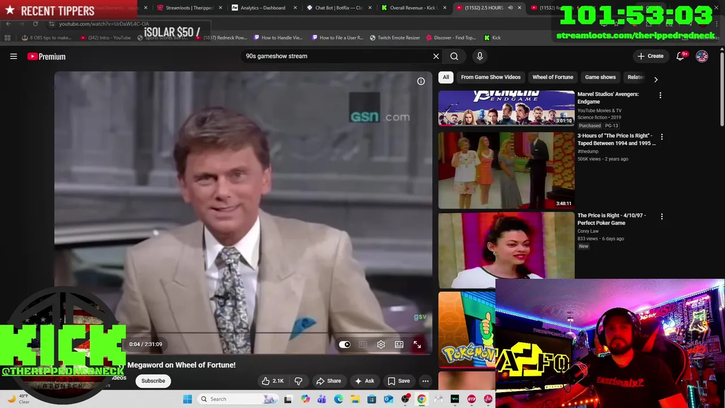Screen dimensions: 725x408
Task: Switch to OBS Studio in the taskbar
Action: [x=405, y=399]
